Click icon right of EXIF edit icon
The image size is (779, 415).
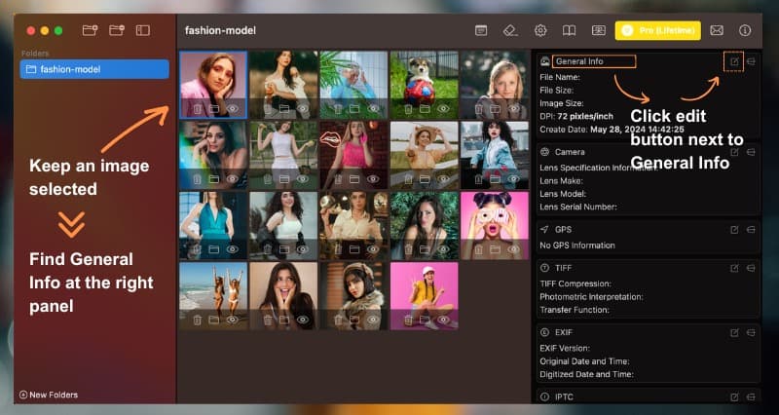(751, 332)
